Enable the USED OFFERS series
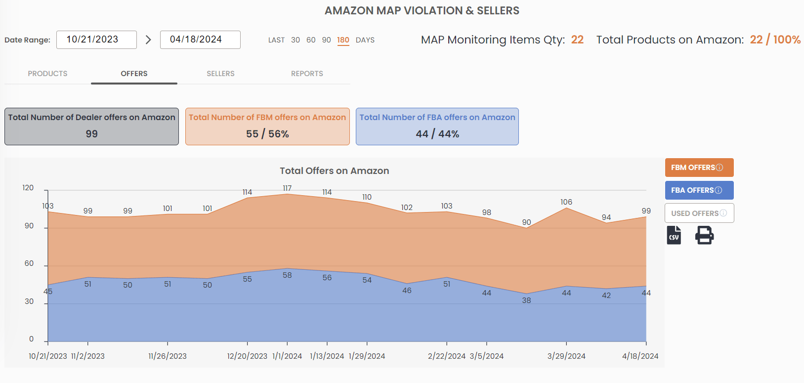The image size is (804, 383). coord(699,213)
